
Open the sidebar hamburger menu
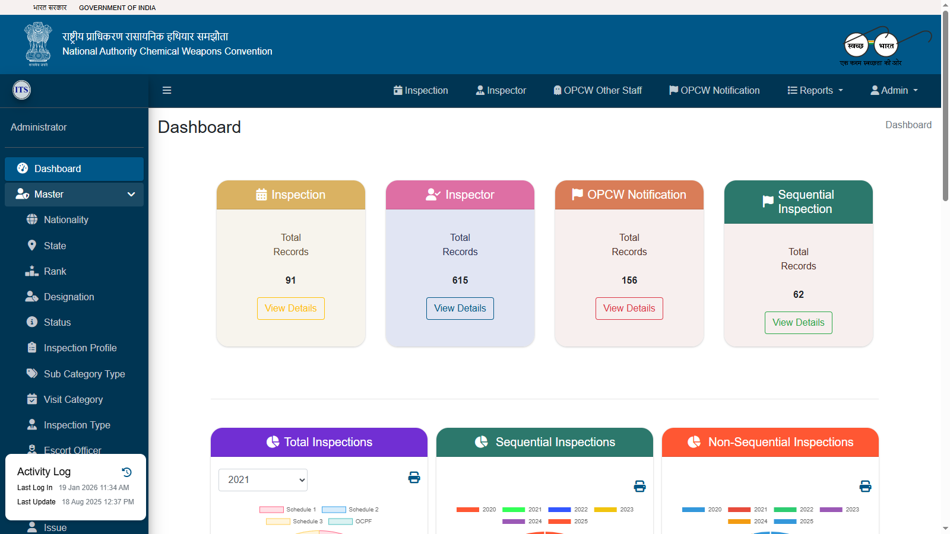166,90
